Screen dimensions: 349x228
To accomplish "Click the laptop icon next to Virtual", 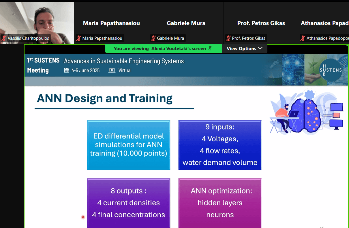I will click(x=112, y=70).
